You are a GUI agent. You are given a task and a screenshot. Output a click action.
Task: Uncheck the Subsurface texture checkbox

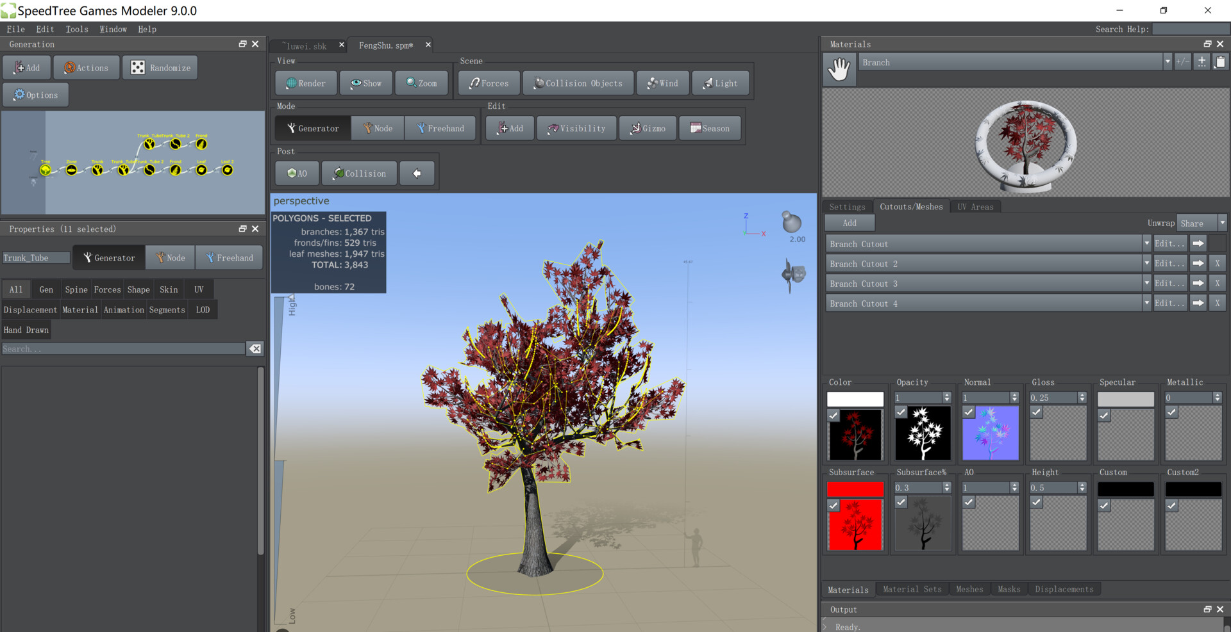833,505
